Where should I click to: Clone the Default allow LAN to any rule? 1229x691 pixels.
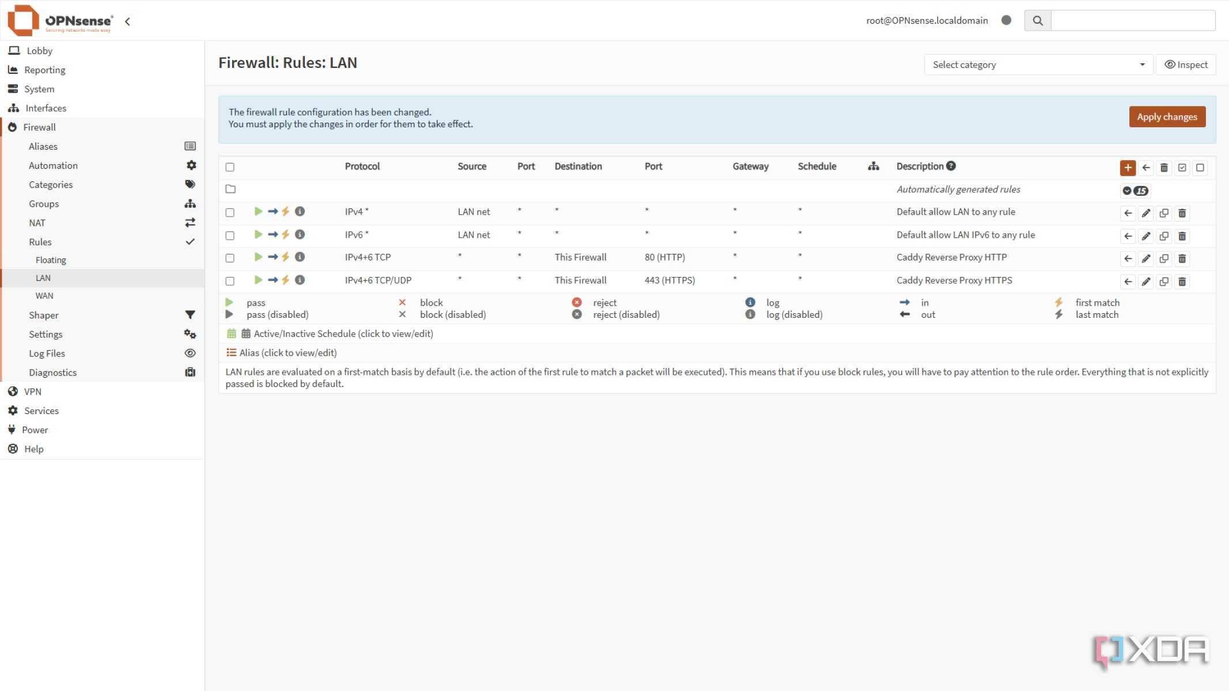coord(1164,213)
